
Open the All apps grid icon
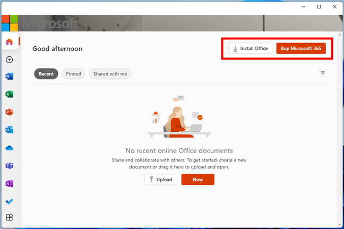click(x=9, y=217)
